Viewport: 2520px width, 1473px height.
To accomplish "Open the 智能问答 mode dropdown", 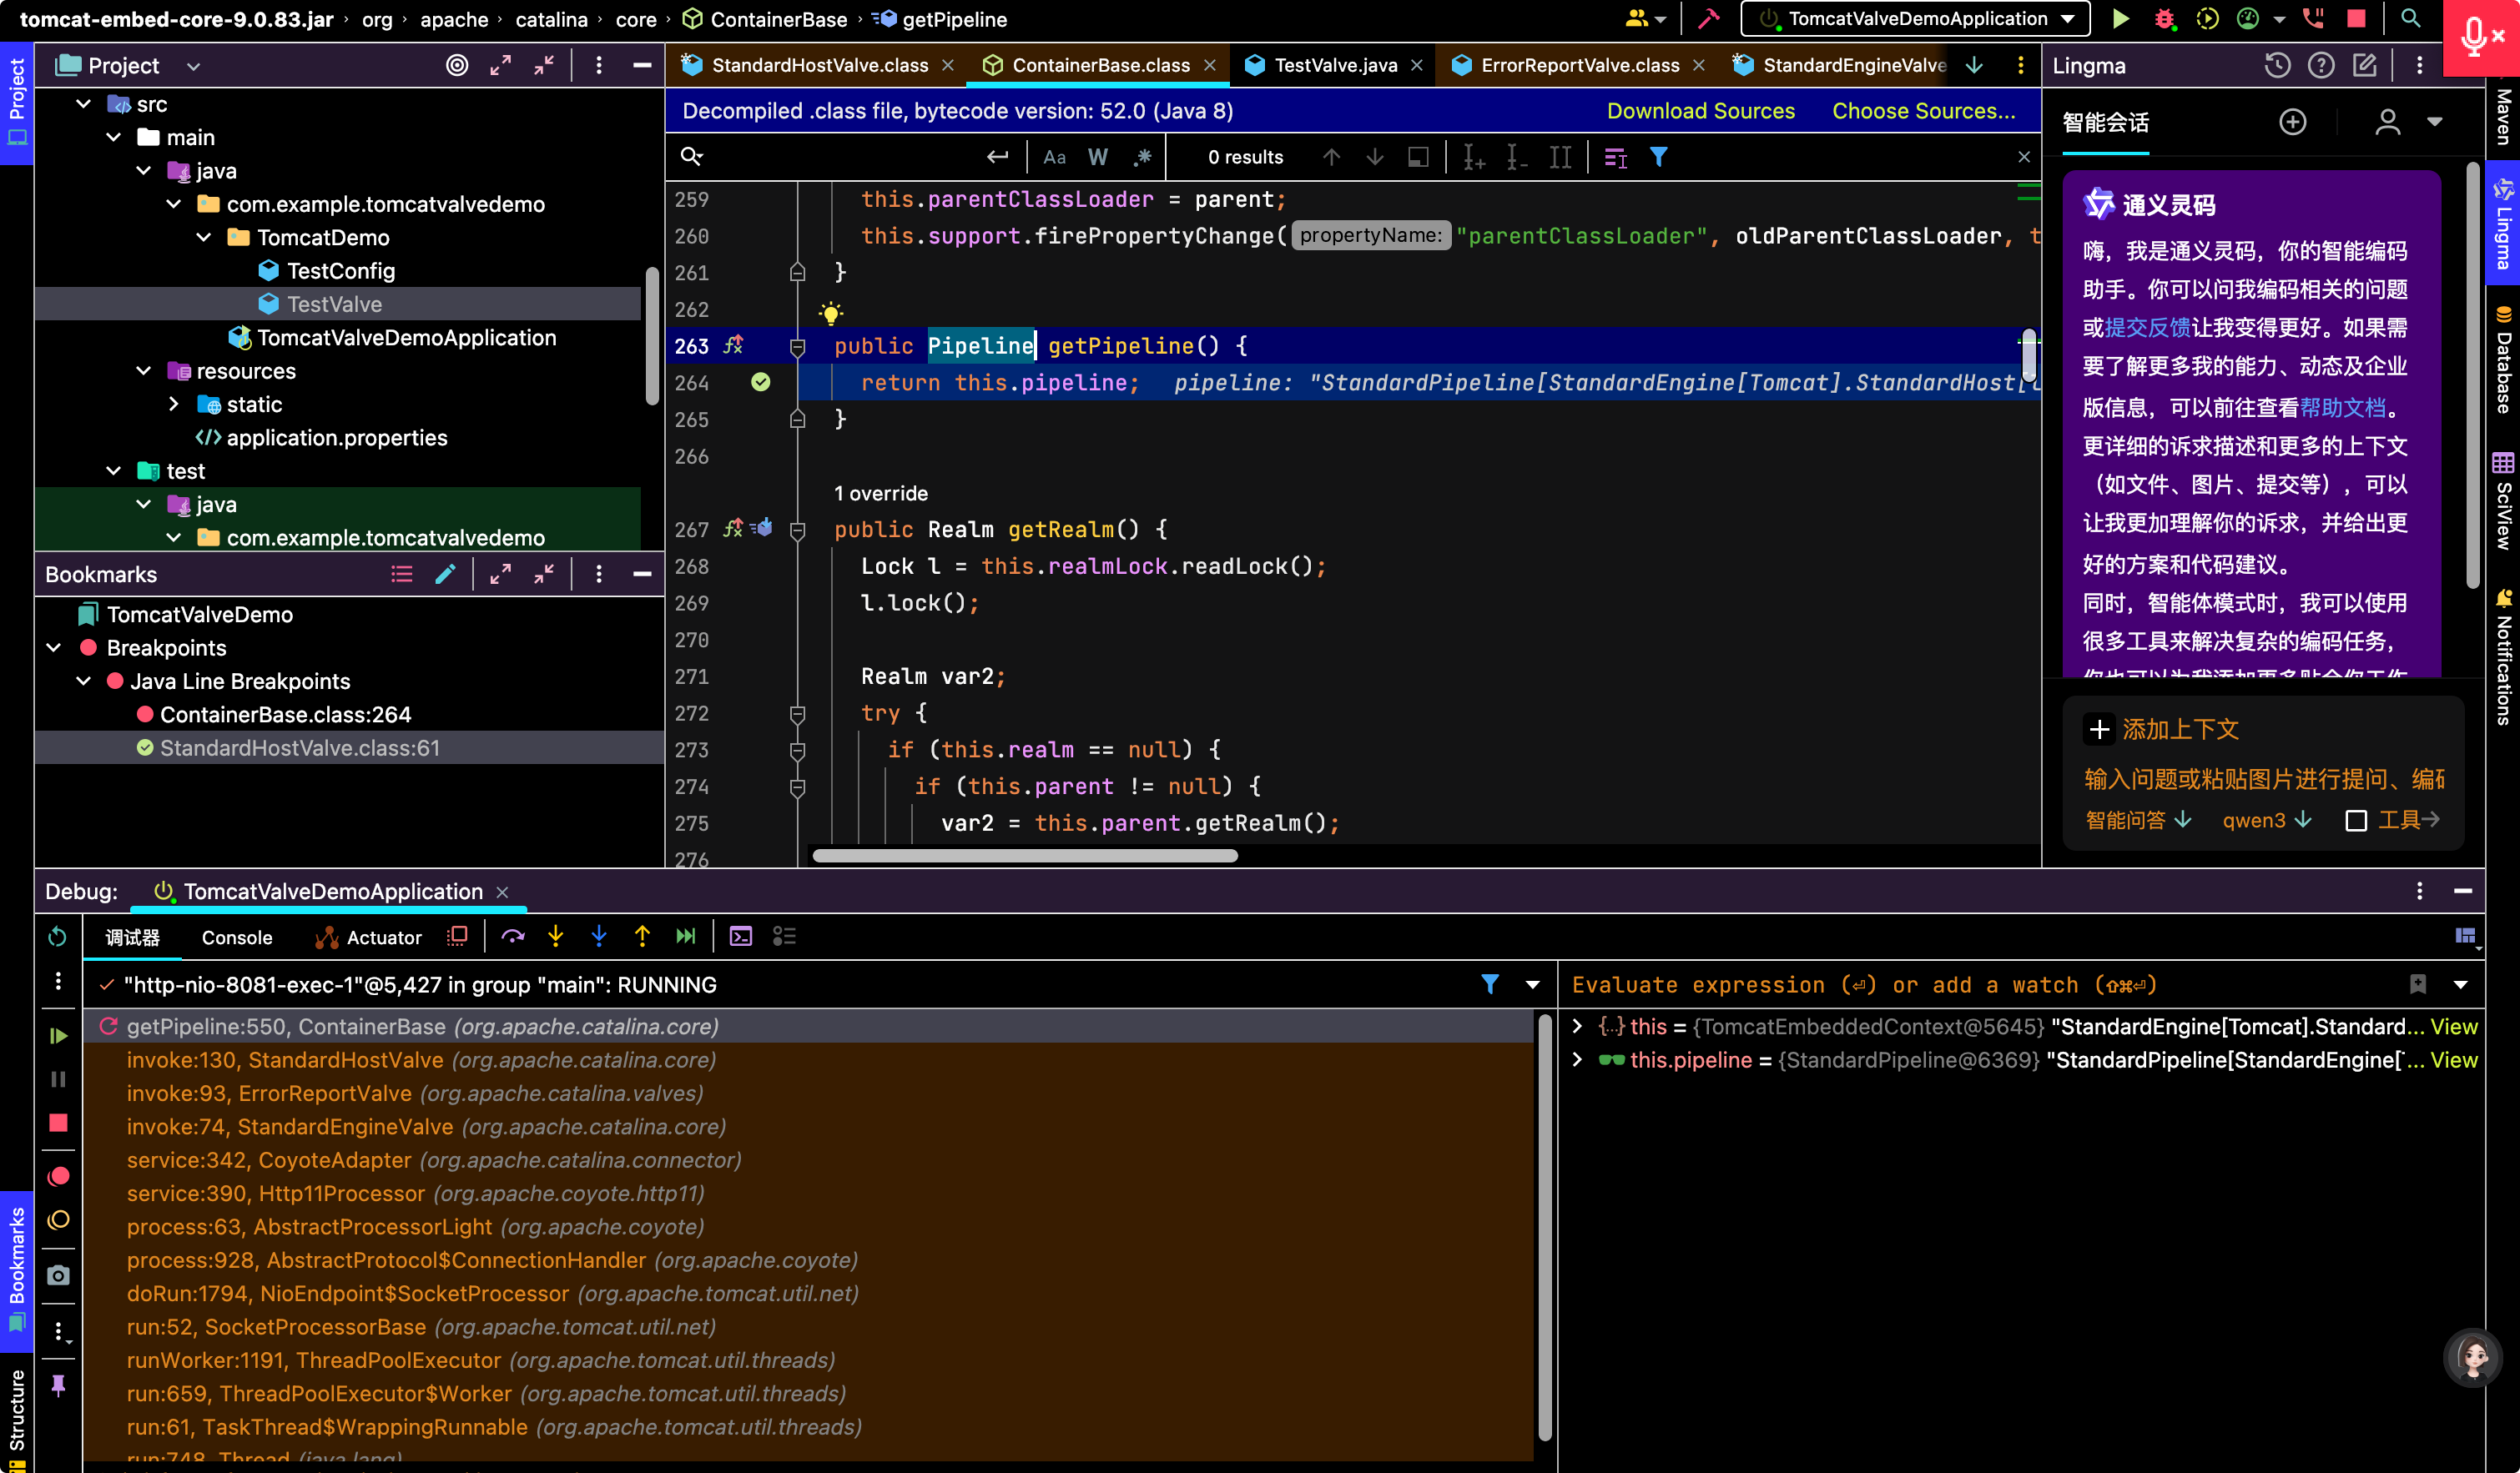I will tap(2139, 821).
